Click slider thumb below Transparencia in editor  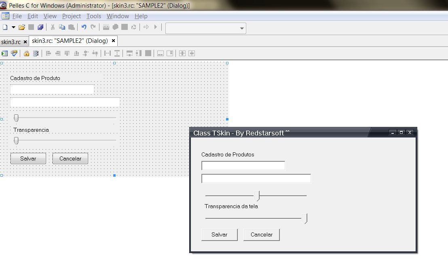click(x=16, y=140)
